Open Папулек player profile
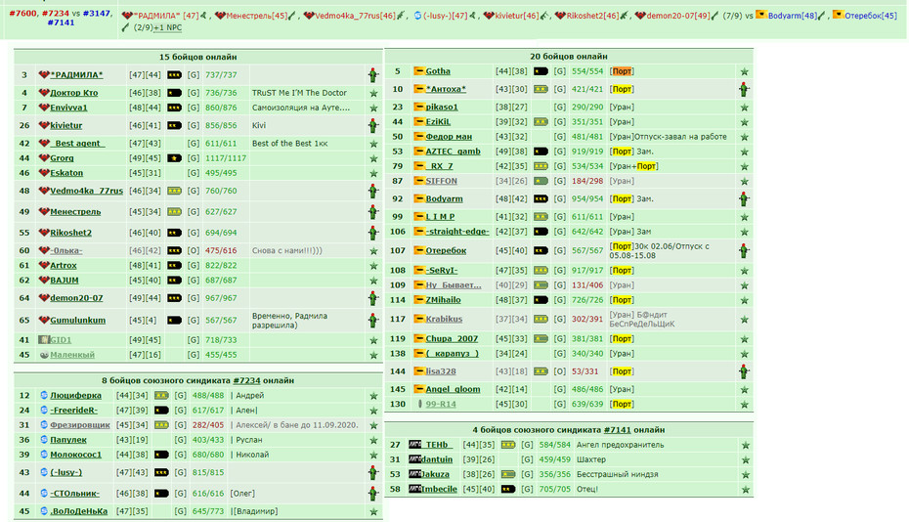Image resolution: width=909 pixels, height=522 pixels. (x=68, y=440)
